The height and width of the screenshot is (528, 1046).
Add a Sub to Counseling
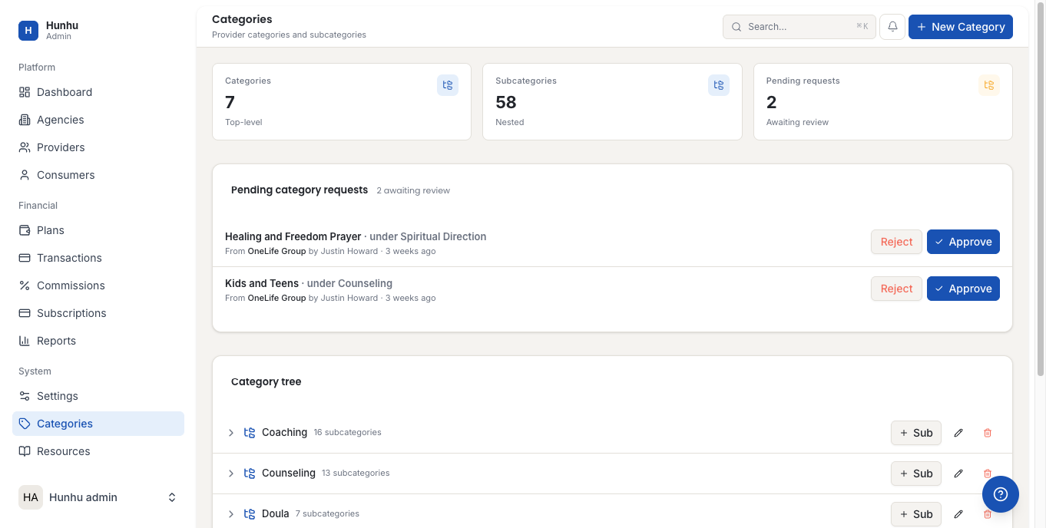point(915,474)
